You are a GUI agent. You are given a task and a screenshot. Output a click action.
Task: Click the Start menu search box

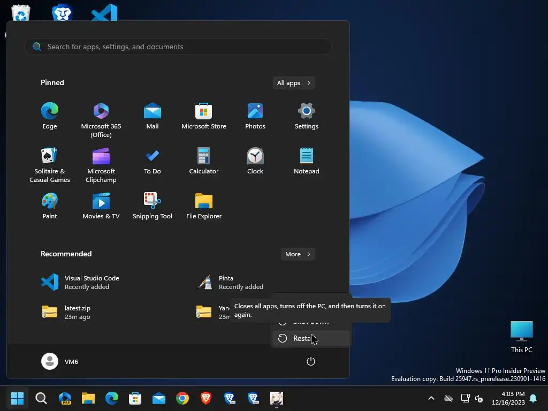178,47
